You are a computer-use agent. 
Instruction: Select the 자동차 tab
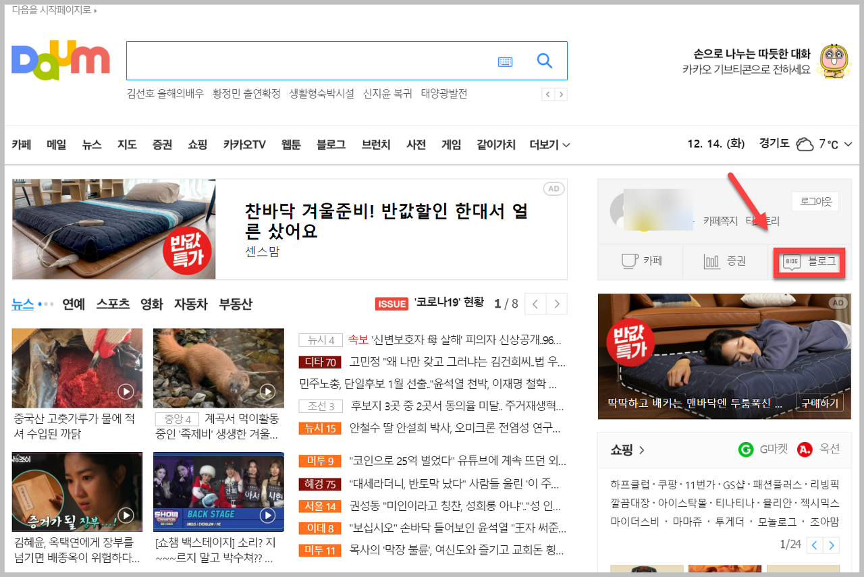pos(191,304)
